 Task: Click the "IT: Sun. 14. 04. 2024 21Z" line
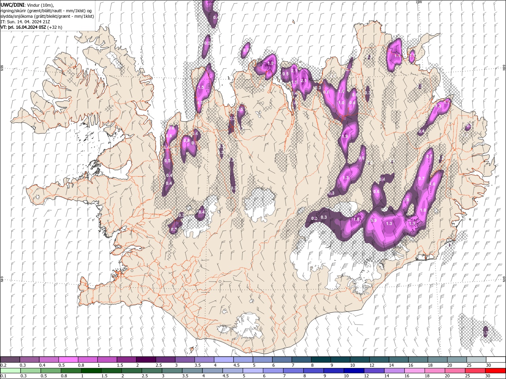25,22
